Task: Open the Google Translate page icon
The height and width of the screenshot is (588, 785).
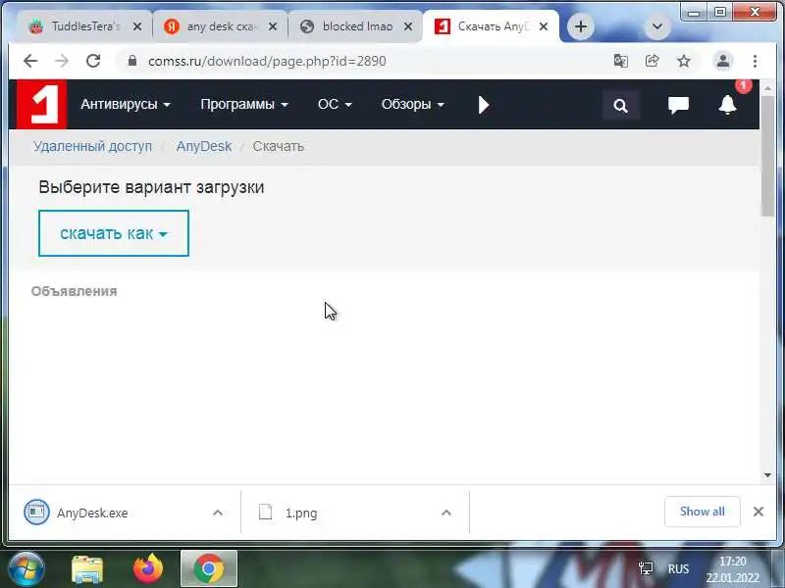Action: (621, 61)
